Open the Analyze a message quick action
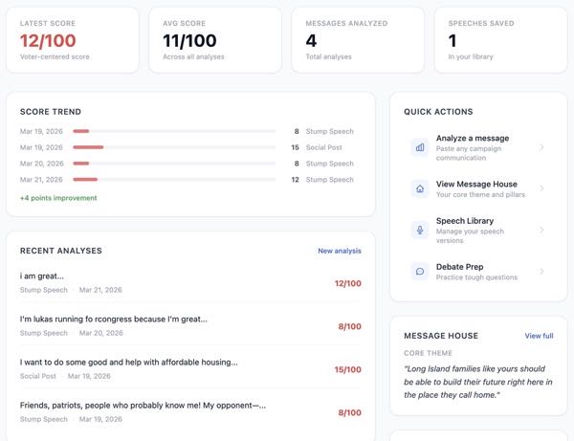The width and height of the screenshot is (574, 441). [x=478, y=147]
